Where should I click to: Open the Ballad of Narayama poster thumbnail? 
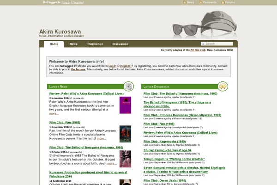tap(125, 159)
